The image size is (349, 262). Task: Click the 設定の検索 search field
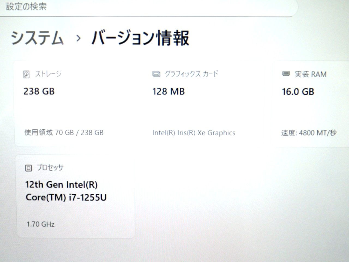(x=147, y=7)
